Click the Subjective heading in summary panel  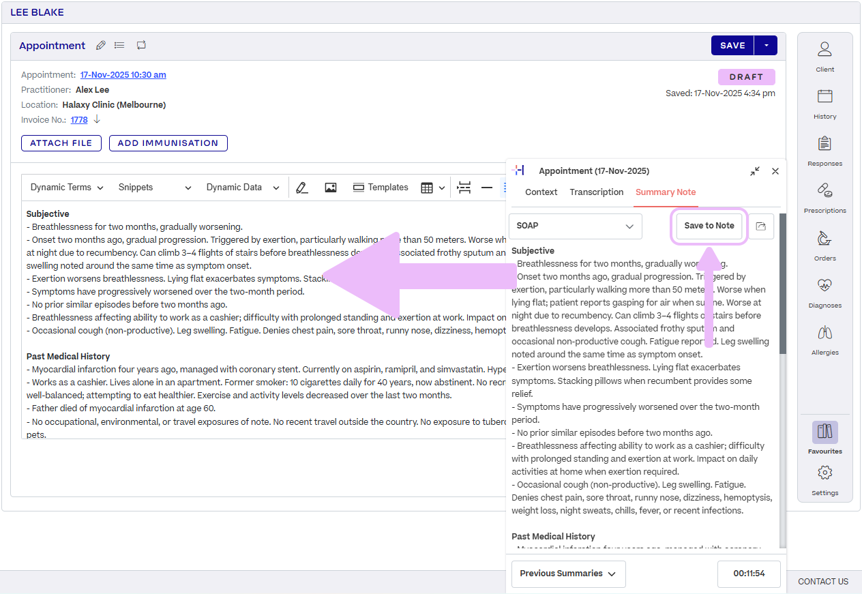533,251
